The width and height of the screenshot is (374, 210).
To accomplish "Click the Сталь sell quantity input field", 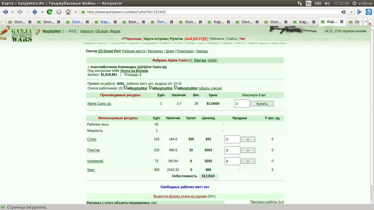I will click(x=232, y=139).
